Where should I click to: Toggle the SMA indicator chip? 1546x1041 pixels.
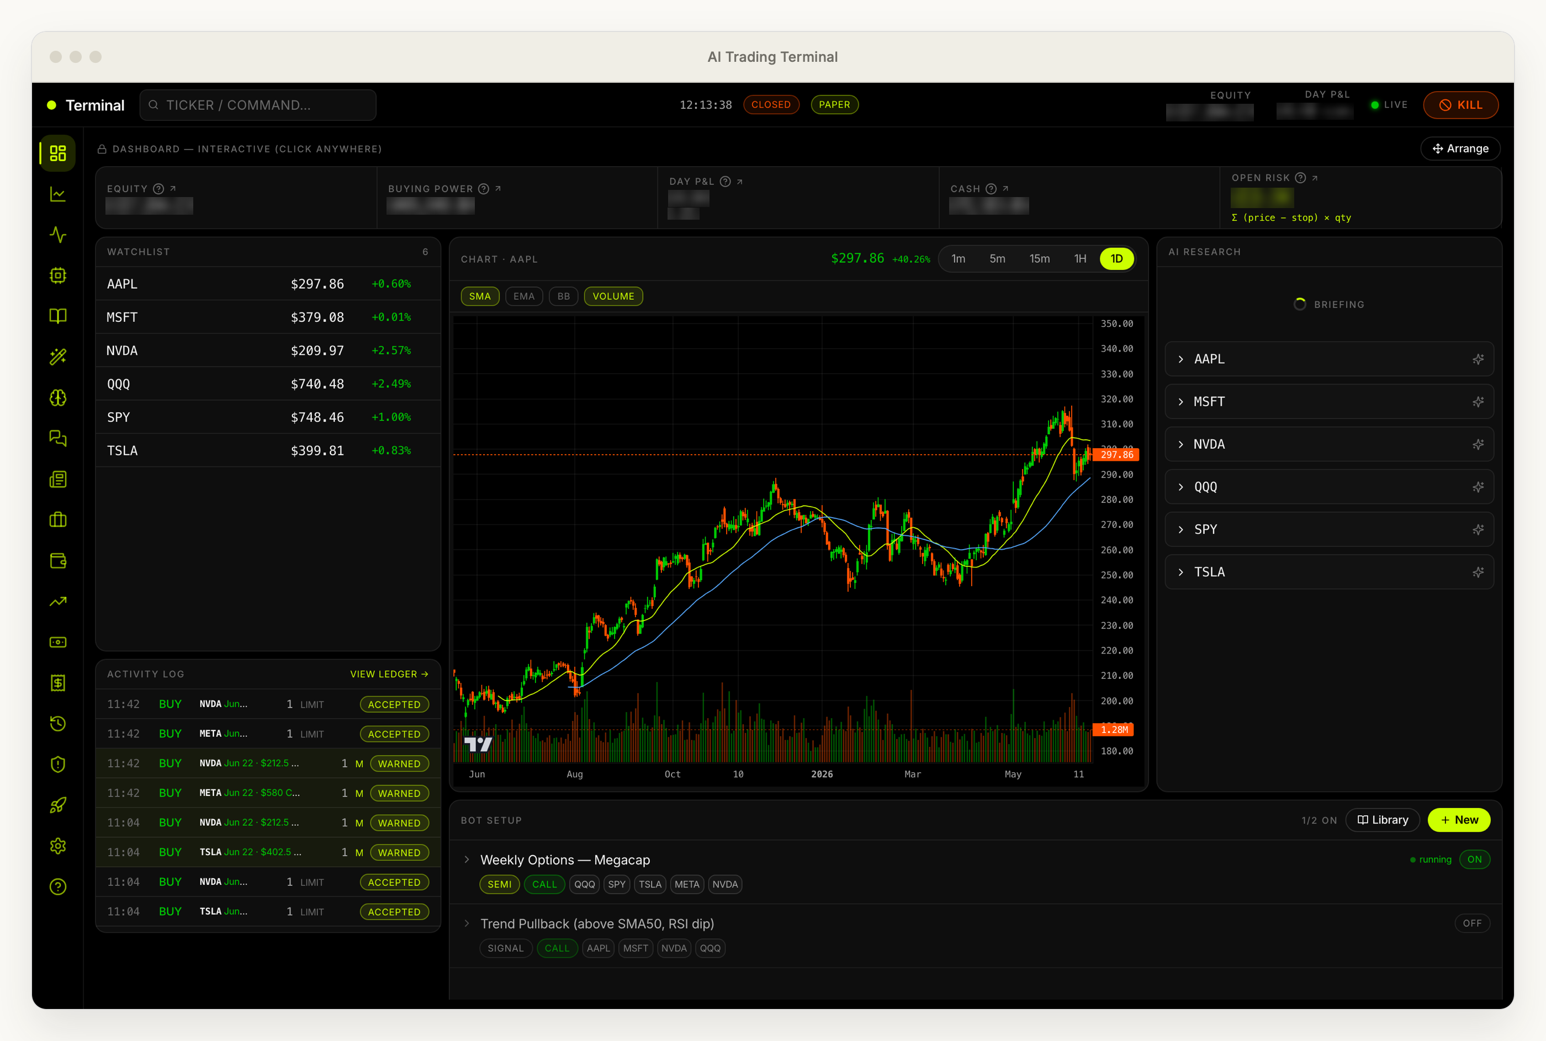[479, 296]
